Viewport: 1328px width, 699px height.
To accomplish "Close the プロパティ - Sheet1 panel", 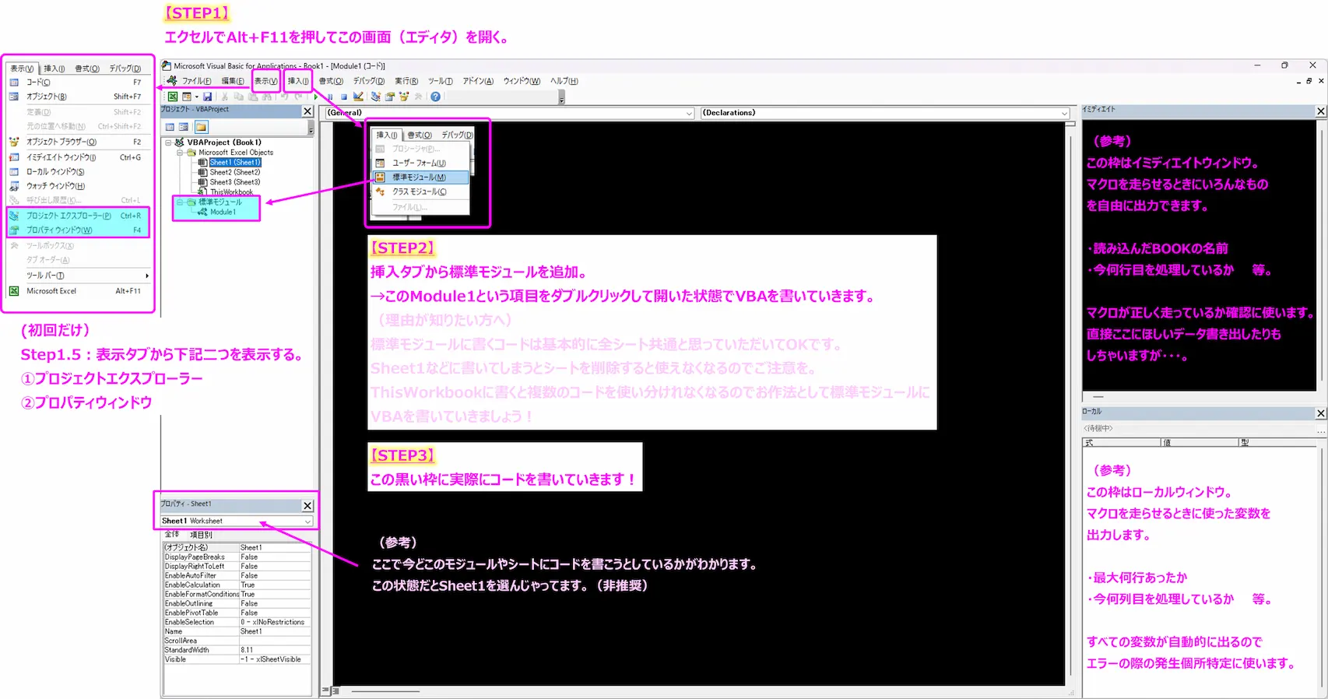I will click(307, 505).
